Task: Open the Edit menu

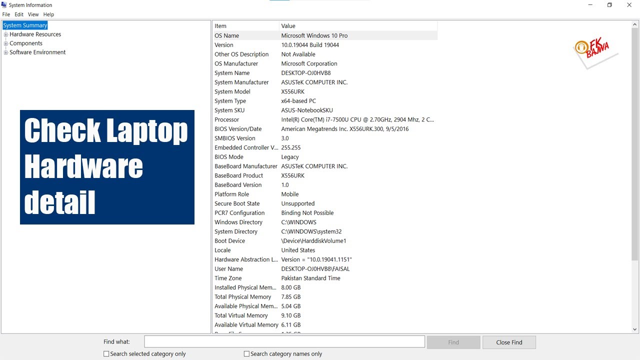Action: point(19,14)
